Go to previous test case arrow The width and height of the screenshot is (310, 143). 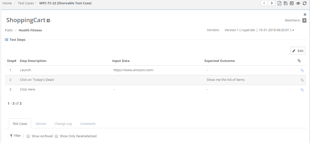pyautogui.click(x=264, y=3)
